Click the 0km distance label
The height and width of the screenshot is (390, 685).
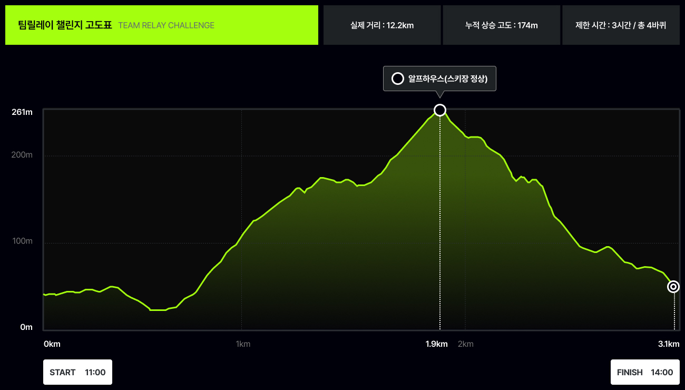coord(52,344)
